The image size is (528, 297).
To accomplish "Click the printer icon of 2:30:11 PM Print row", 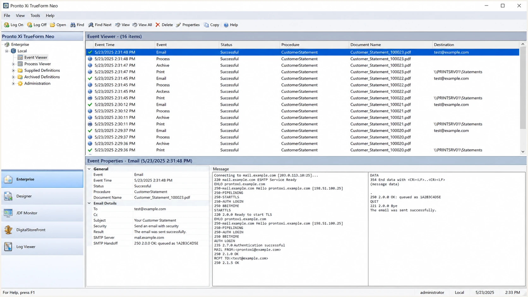I will point(90,124).
